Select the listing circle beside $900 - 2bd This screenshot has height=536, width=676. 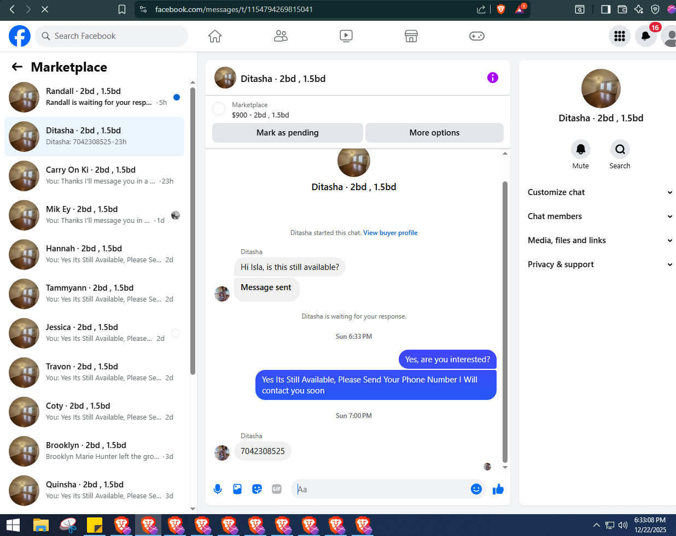[x=219, y=109]
